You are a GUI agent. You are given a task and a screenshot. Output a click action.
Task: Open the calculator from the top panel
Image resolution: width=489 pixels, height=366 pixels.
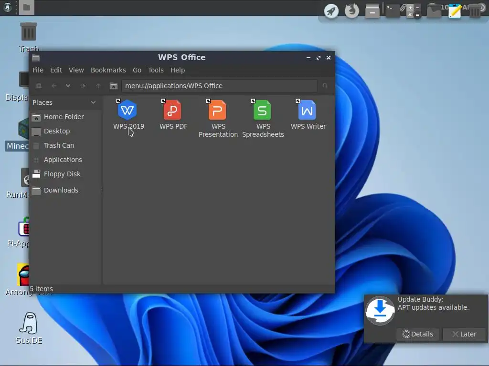[x=414, y=11]
